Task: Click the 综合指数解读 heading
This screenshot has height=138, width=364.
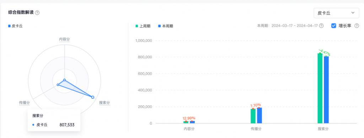Action: click(21, 13)
